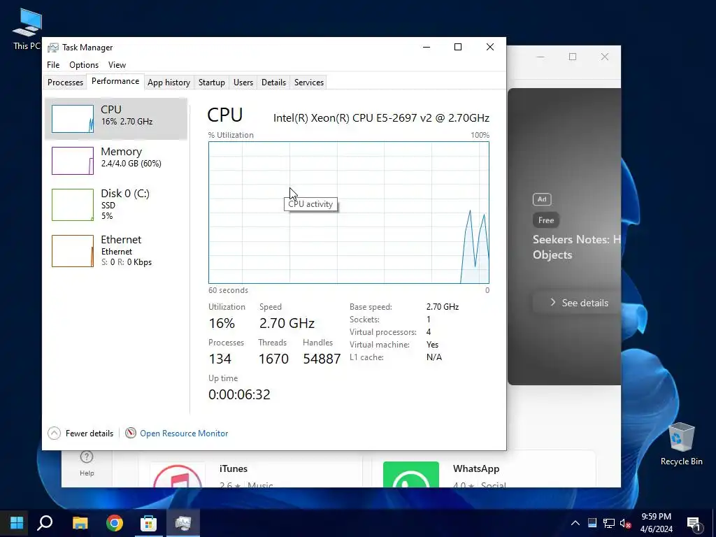Click the tray device/safely remove icon
This screenshot has height=537, width=716.
592,523
